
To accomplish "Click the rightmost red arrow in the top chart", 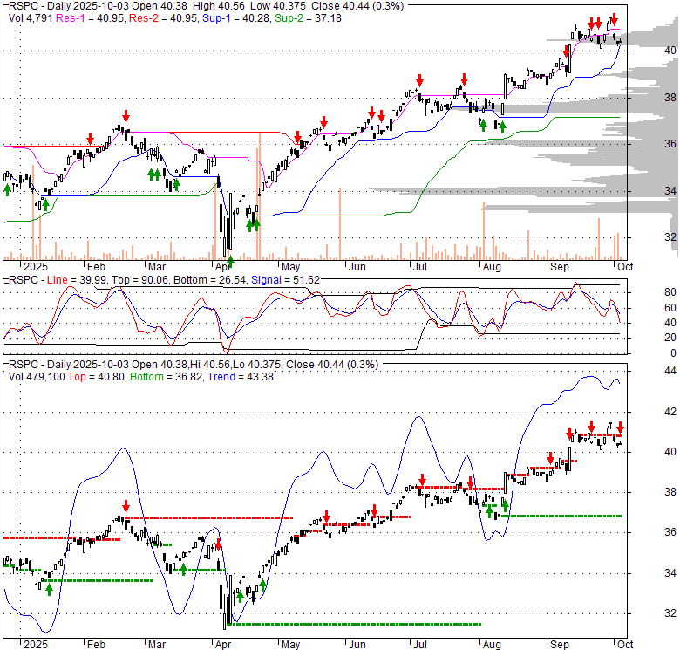I will click(614, 18).
